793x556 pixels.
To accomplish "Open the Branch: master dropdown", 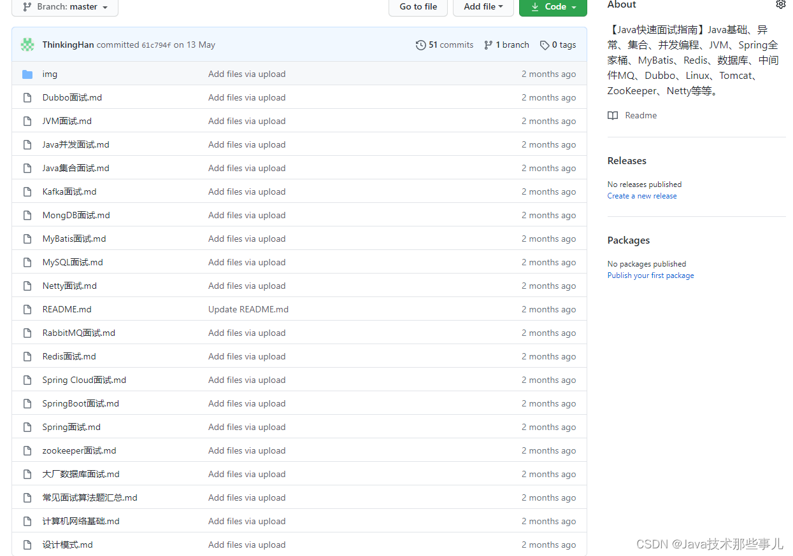I will (x=65, y=7).
